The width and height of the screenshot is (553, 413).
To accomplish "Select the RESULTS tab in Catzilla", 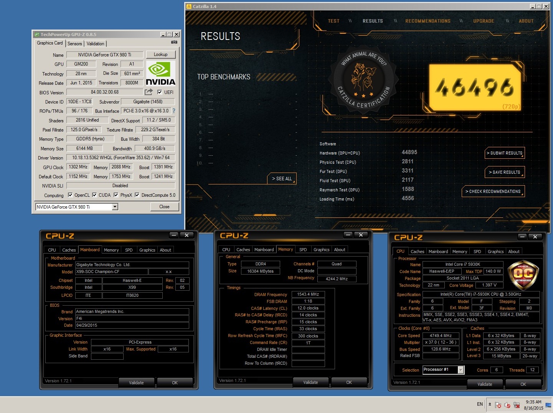I will 373,21.
